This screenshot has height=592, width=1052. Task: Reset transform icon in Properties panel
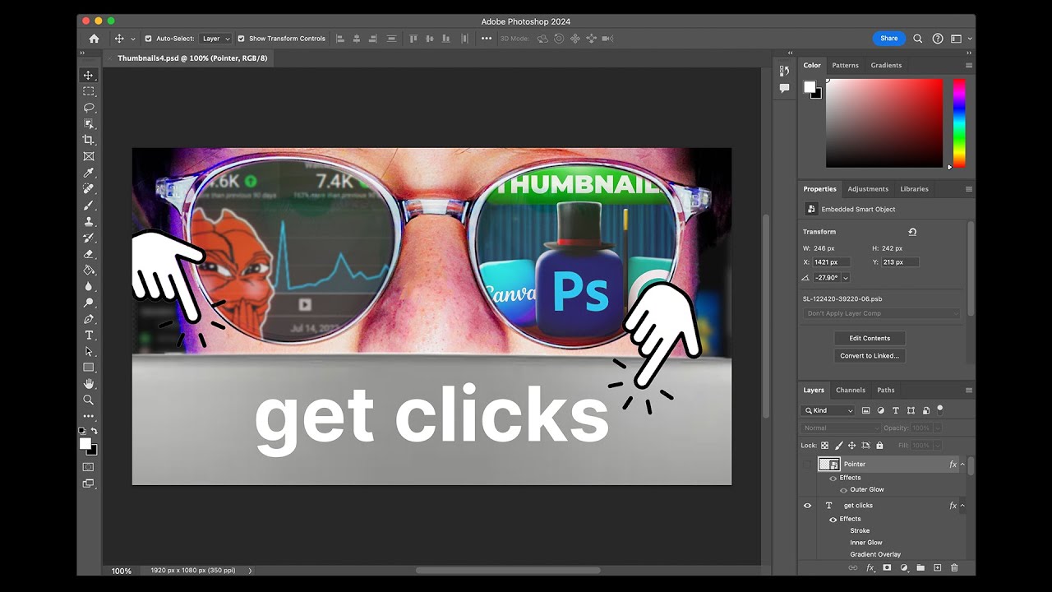coord(912,232)
